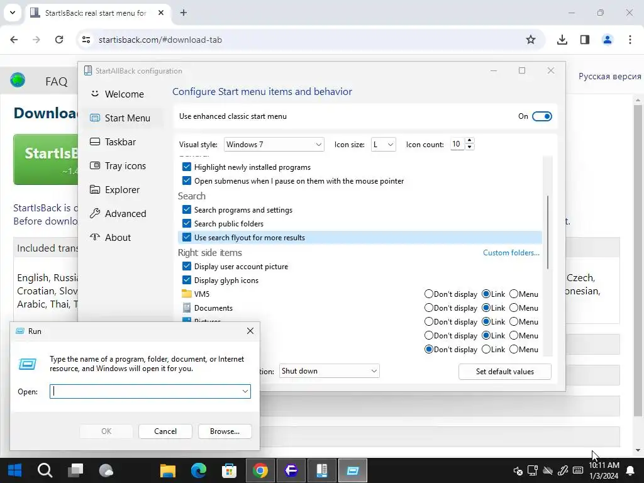Select the Start Menu sidebar icon
Screen dimensions: 644x483
tap(95, 118)
